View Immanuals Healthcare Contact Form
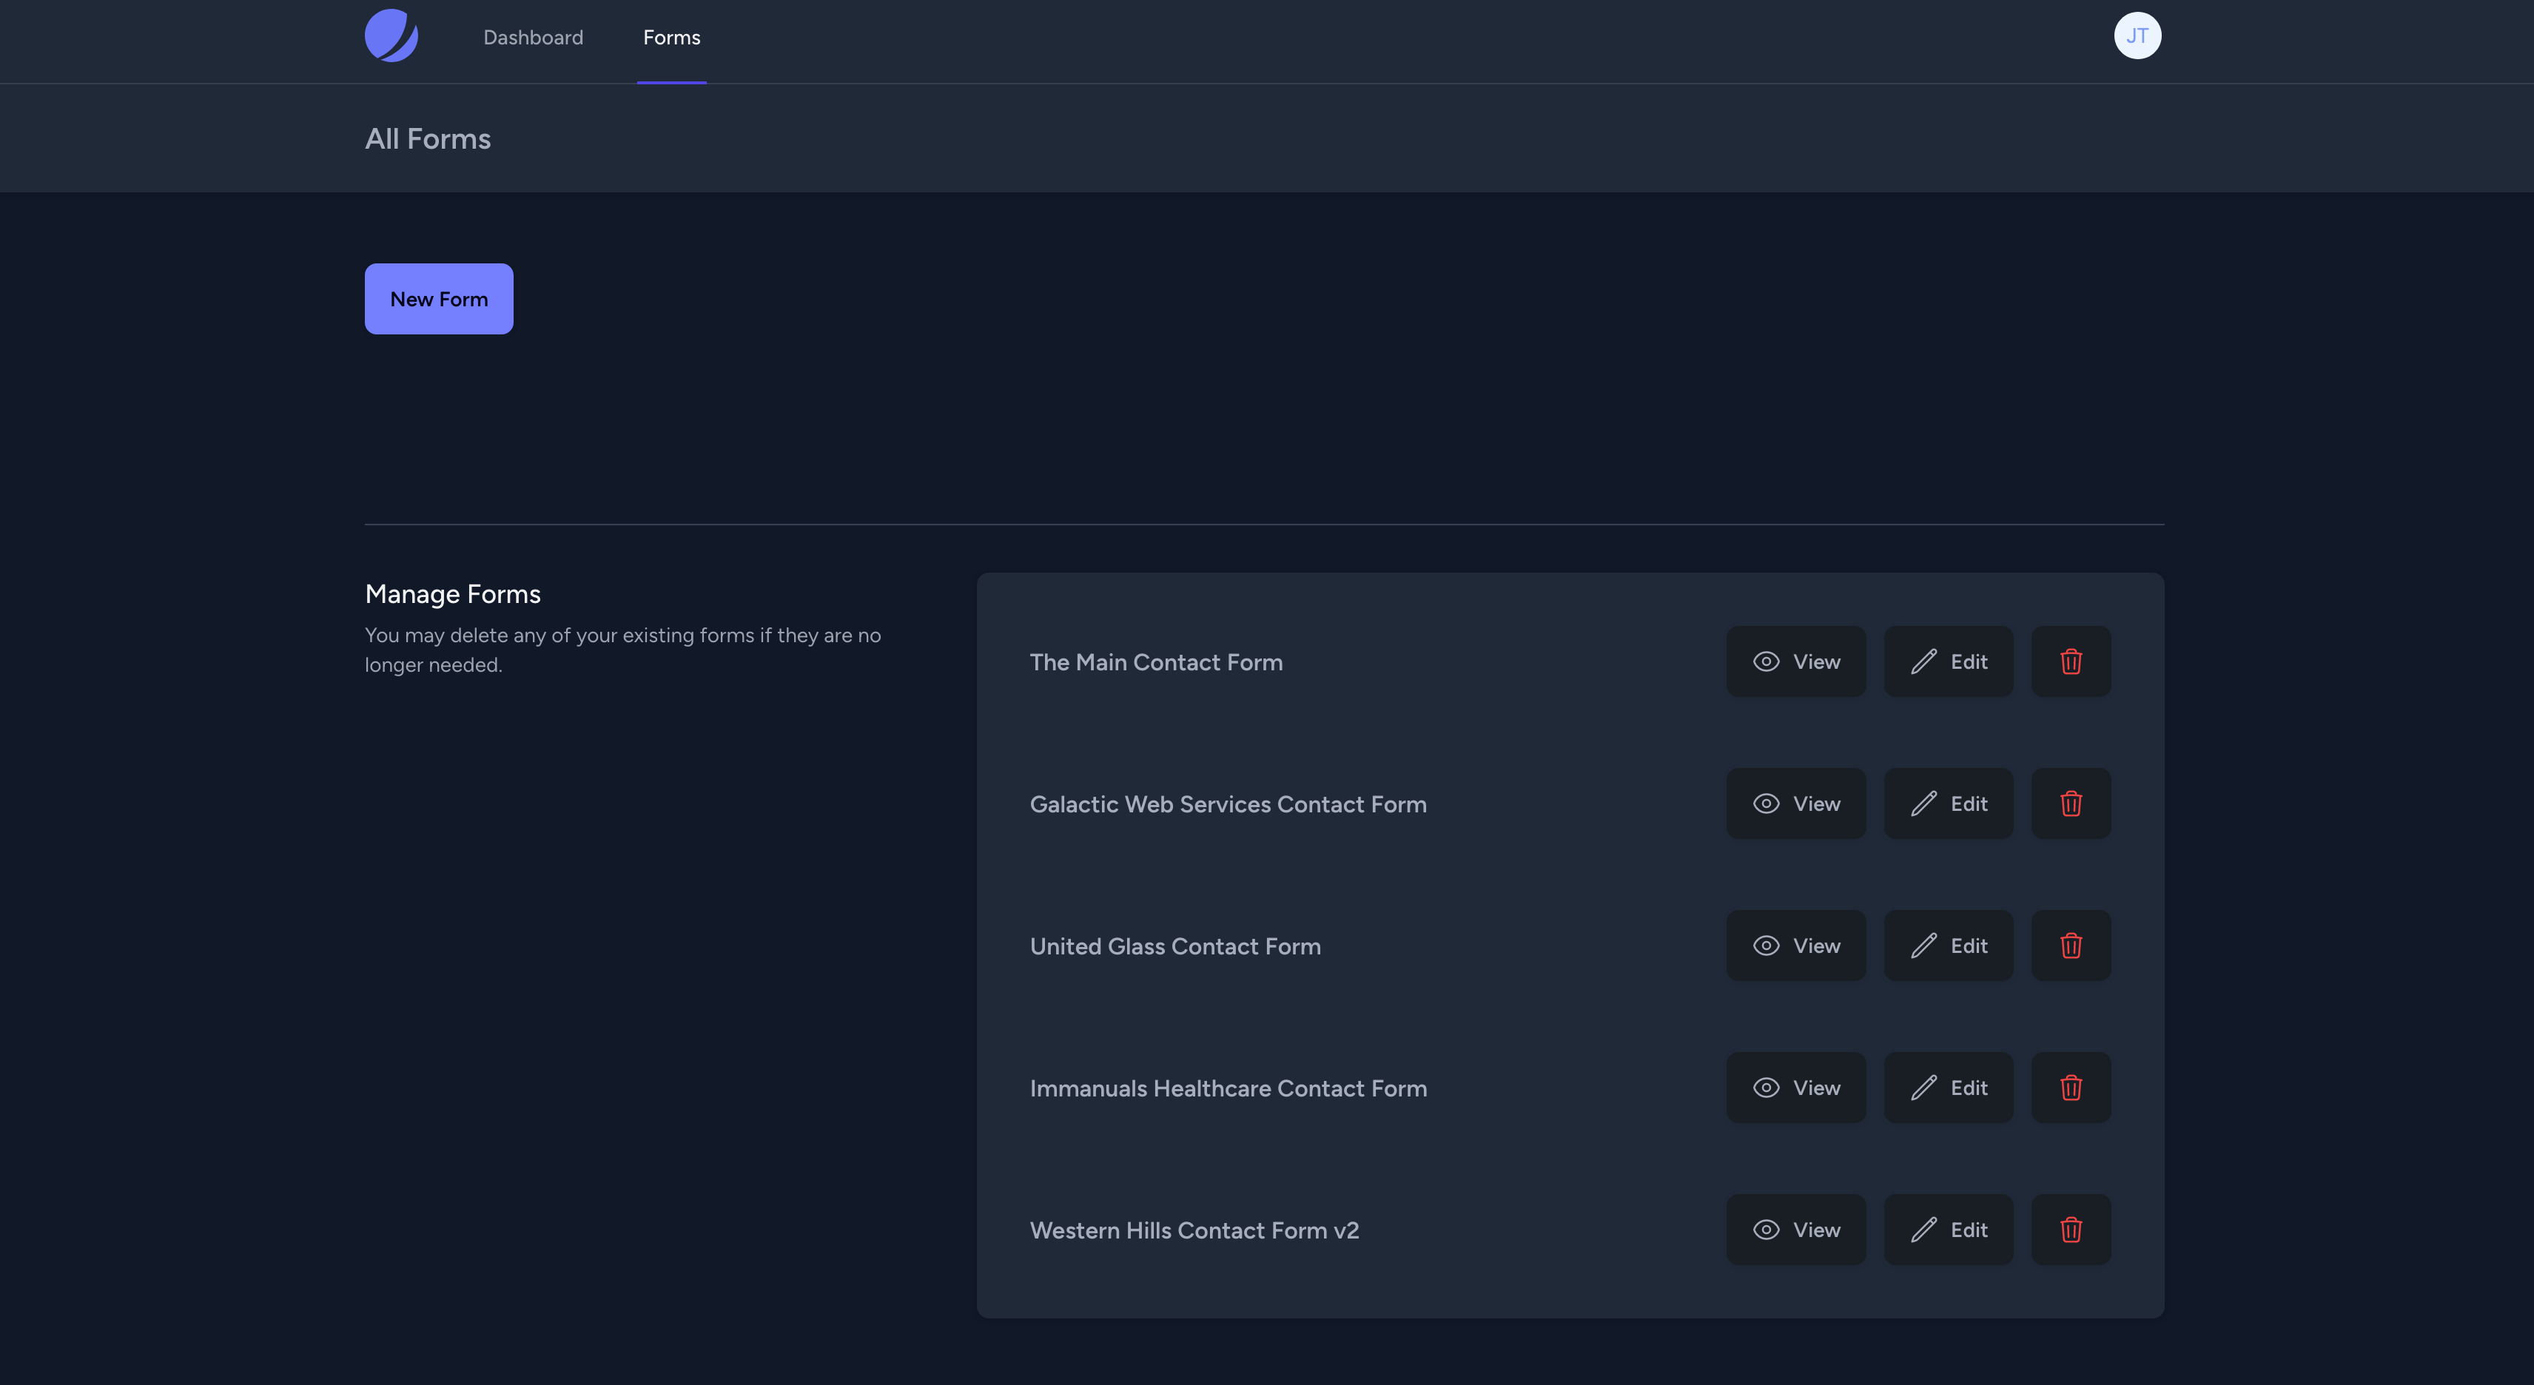2534x1385 pixels. coord(1796,1088)
